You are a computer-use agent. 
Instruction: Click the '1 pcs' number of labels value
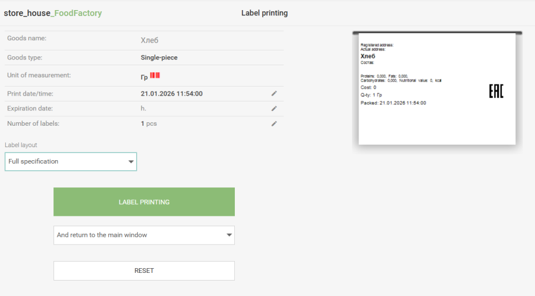(149, 123)
